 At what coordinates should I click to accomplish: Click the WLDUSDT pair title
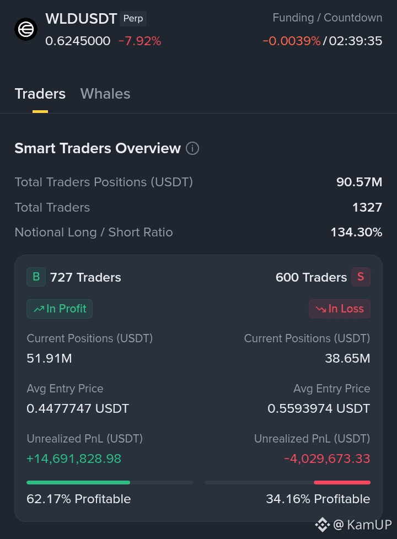tap(81, 19)
